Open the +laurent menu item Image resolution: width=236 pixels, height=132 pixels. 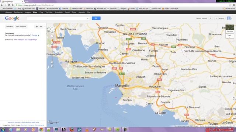pyautogui.click(x=8, y=12)
